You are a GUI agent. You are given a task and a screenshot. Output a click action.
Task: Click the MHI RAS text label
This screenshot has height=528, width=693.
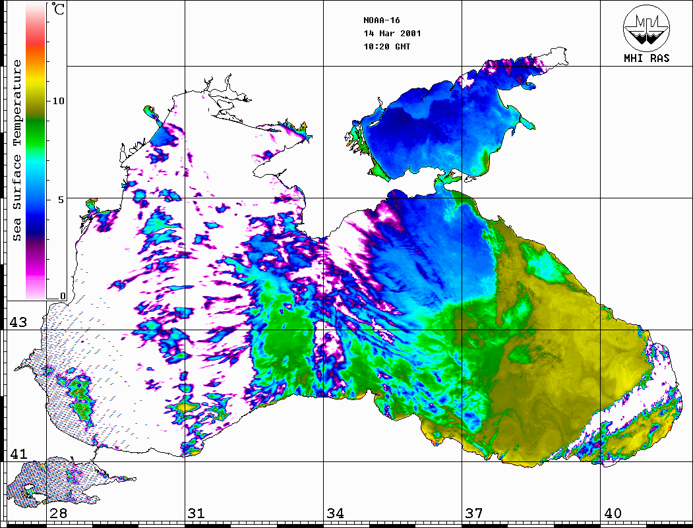(x=646, y=58)
